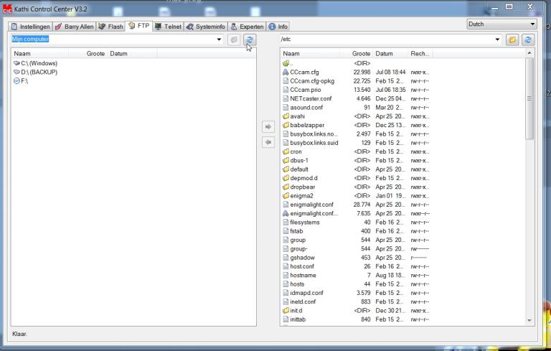Click the remote parent folder icon
The width and height of the screenshot is (551, 351).
(513, 40)
